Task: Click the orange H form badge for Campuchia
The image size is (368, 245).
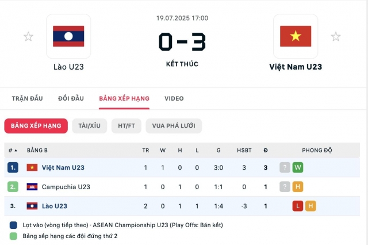Action: pos(298,187)
